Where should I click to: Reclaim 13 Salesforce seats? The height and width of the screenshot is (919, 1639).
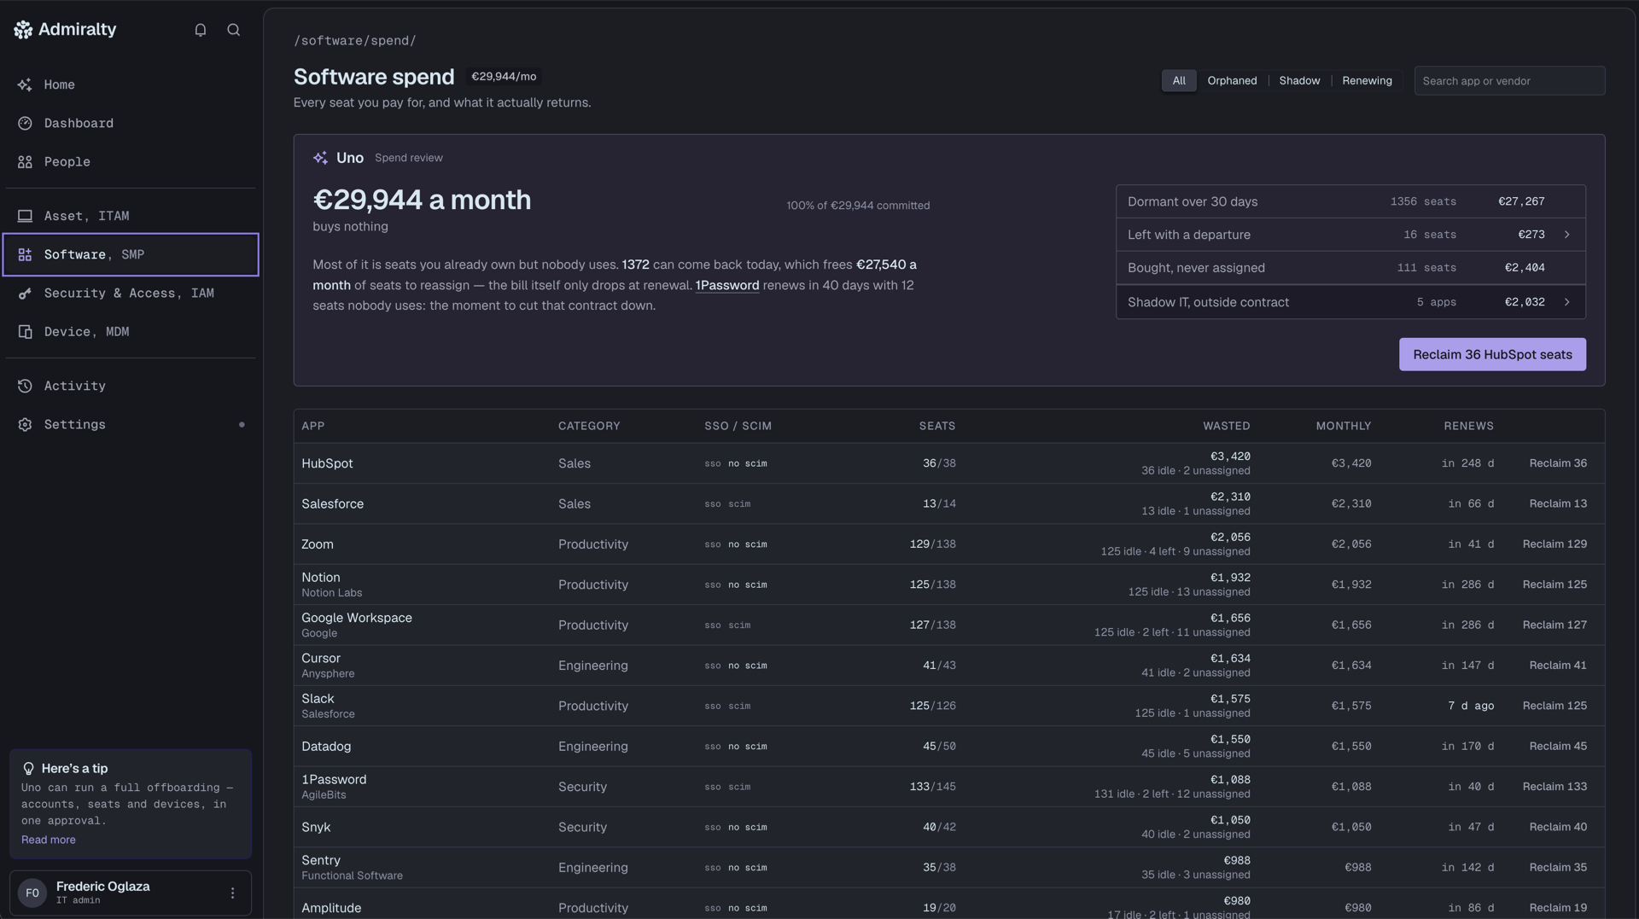tap(1558, 503)
